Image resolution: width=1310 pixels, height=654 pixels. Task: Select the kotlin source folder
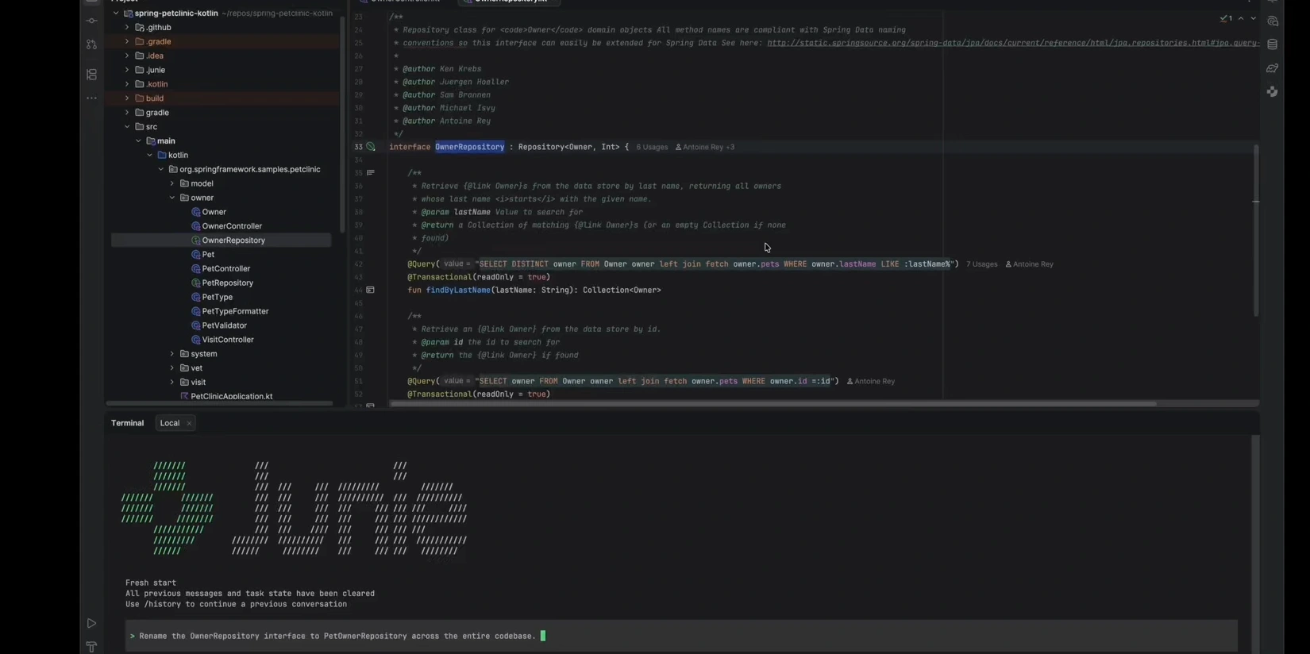pos(178,156)
